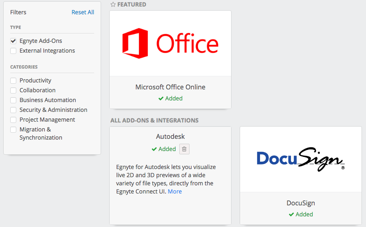Check the Collaboration category filter
The height and width of the screenshot is (227, 366).
click(x=13, y=90)
